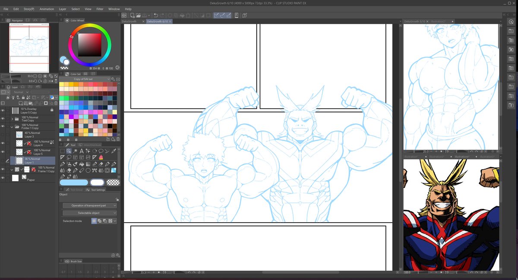Open the File menu

[x=6, y=9]
